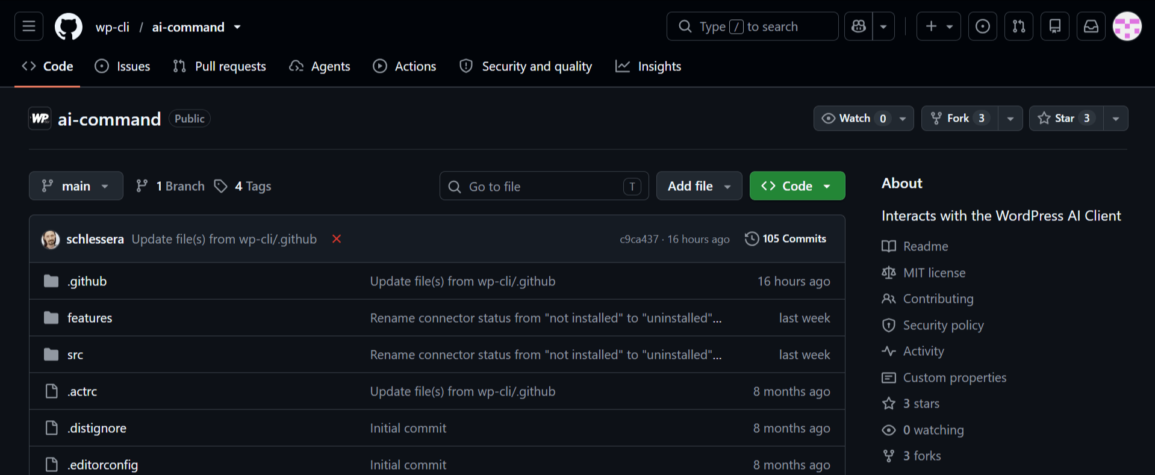Screen dimensions: 1155x475
Task: Open the .github folder
Action: point(87,281)
